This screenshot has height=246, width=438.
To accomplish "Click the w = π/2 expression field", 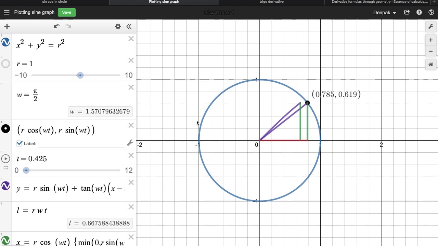I will (x=27, y=95).
